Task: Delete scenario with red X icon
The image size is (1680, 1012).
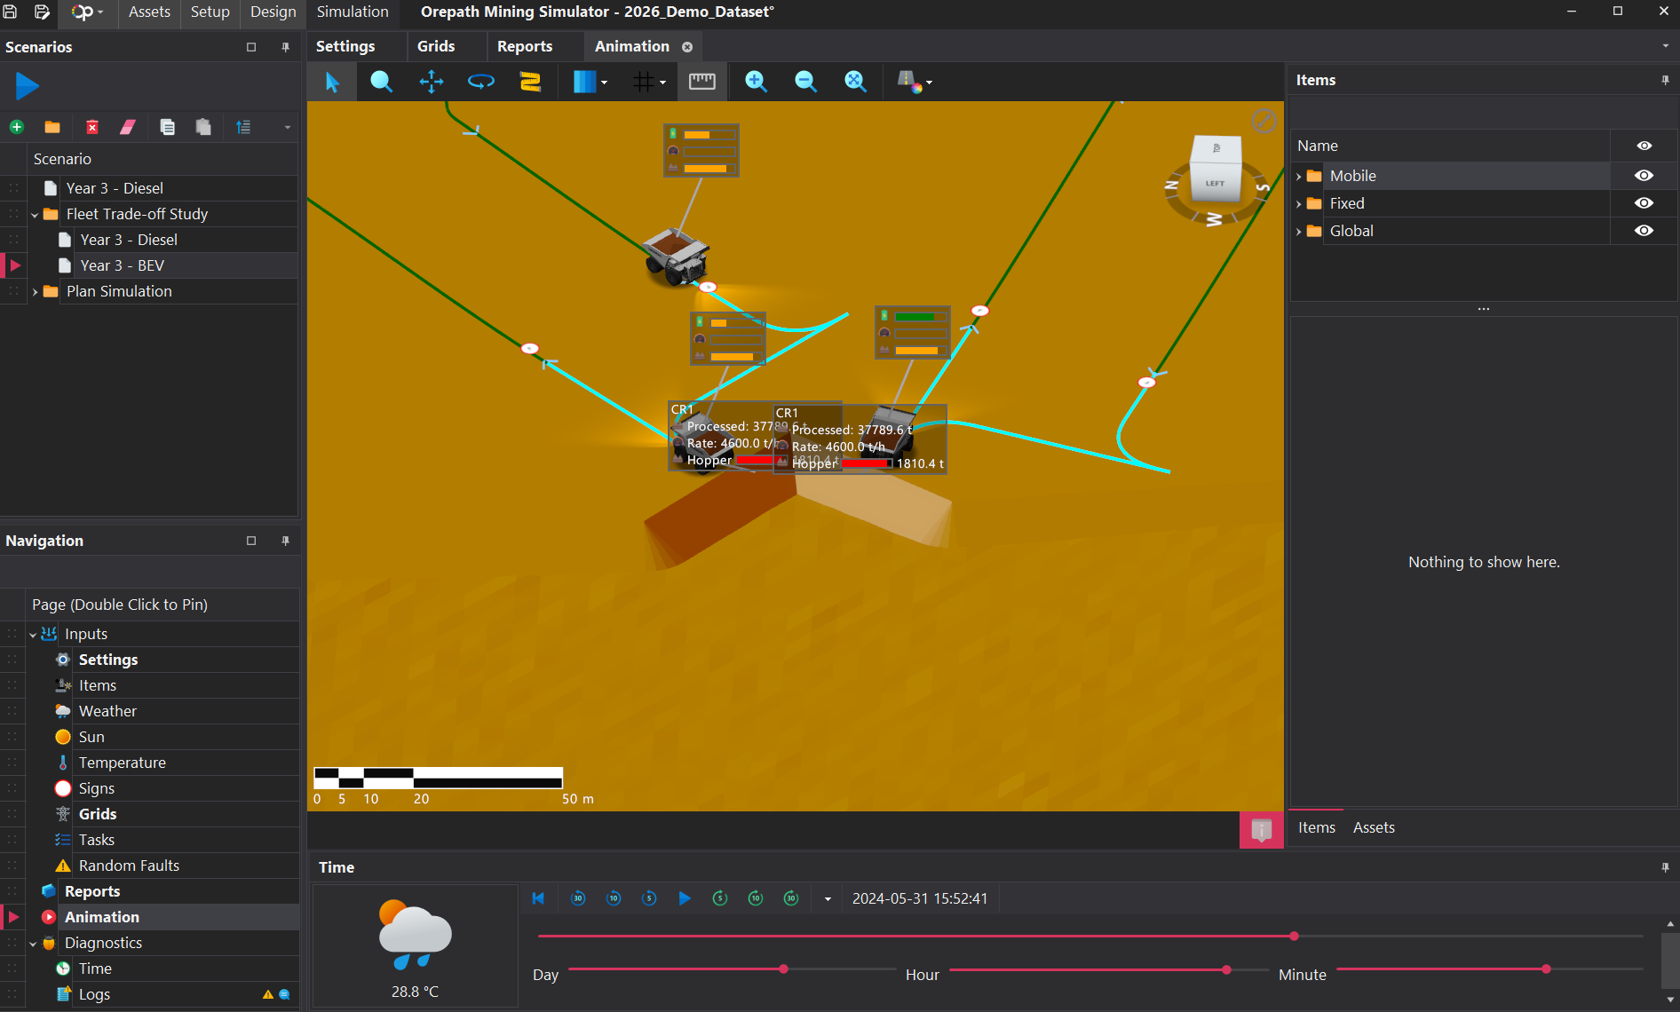Action: pyautogui.click(x=91, y=127)
